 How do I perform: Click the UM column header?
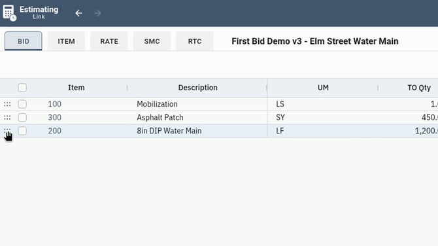coord(323,88)
